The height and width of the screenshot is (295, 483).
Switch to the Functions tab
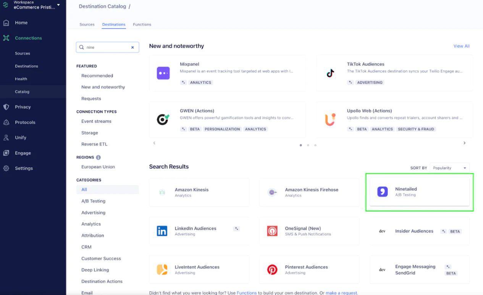[x=142, y=24]
